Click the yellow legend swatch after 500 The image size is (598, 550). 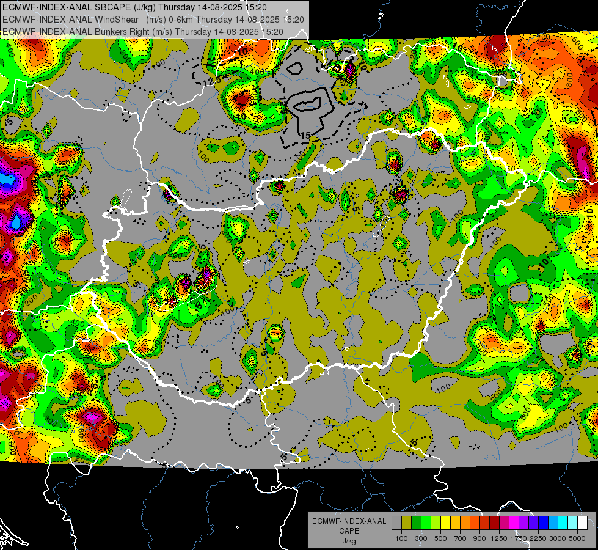(x=445, y=523)
